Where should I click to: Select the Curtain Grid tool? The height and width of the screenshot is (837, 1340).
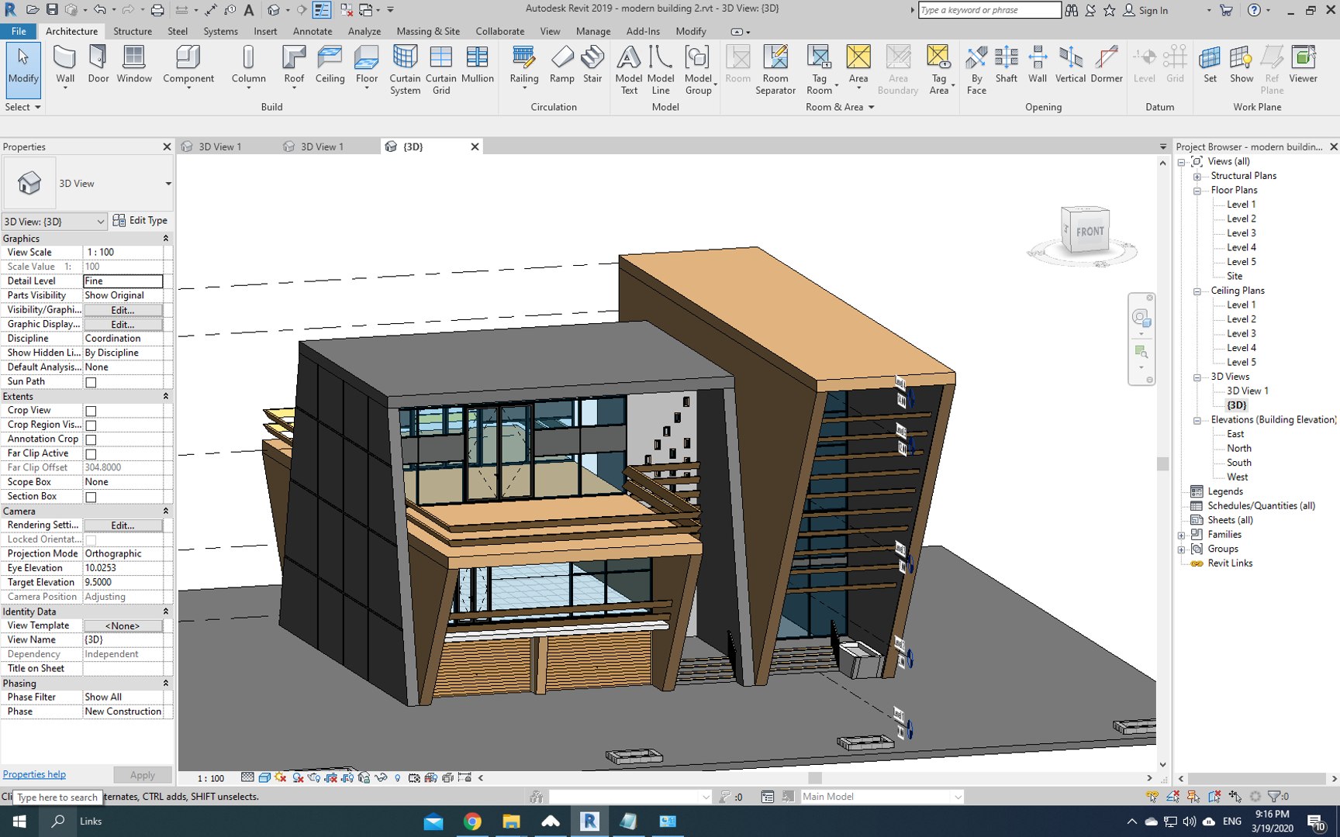[x=440, y=70]
